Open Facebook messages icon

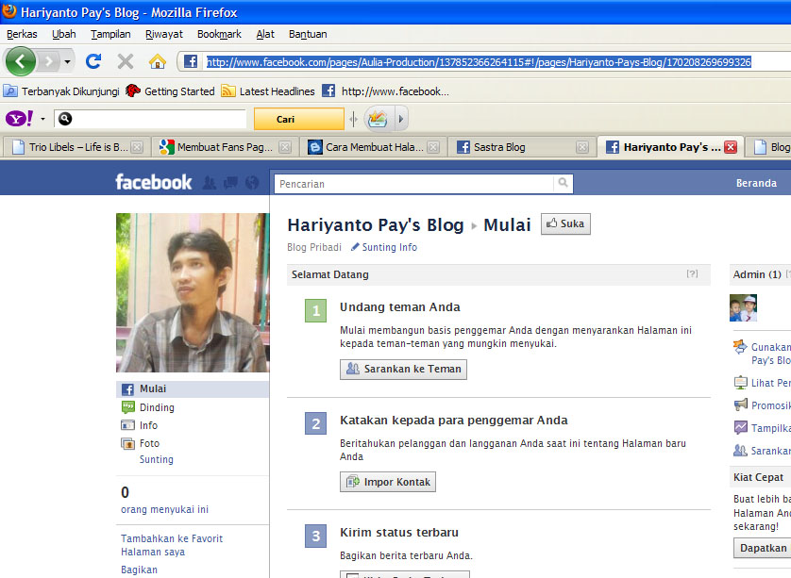230,183
